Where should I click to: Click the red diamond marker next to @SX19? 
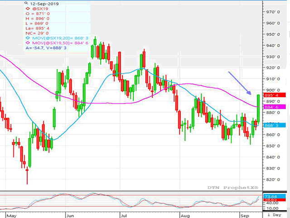(28, 9)
